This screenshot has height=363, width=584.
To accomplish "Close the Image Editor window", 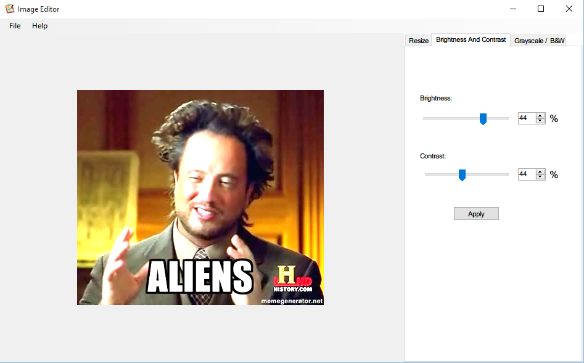I will (569, 9).
